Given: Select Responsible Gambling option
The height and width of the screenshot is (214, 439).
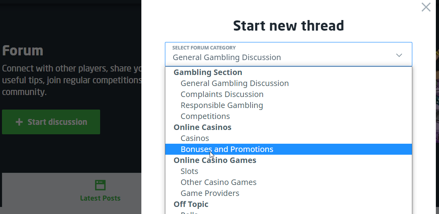Looking at the screenshot, I should coord(221,105).
